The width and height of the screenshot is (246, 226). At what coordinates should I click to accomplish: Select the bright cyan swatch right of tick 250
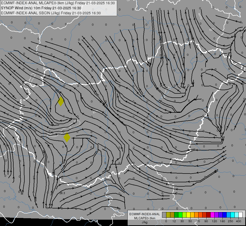[x=233, y=215]
